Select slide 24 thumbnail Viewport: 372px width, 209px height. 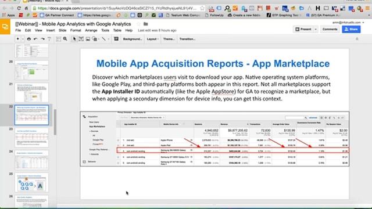click(31, 160)
